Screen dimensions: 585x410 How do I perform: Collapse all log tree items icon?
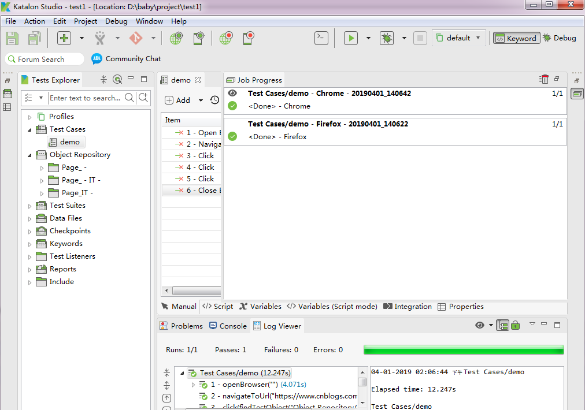click(x=166, y=372)
